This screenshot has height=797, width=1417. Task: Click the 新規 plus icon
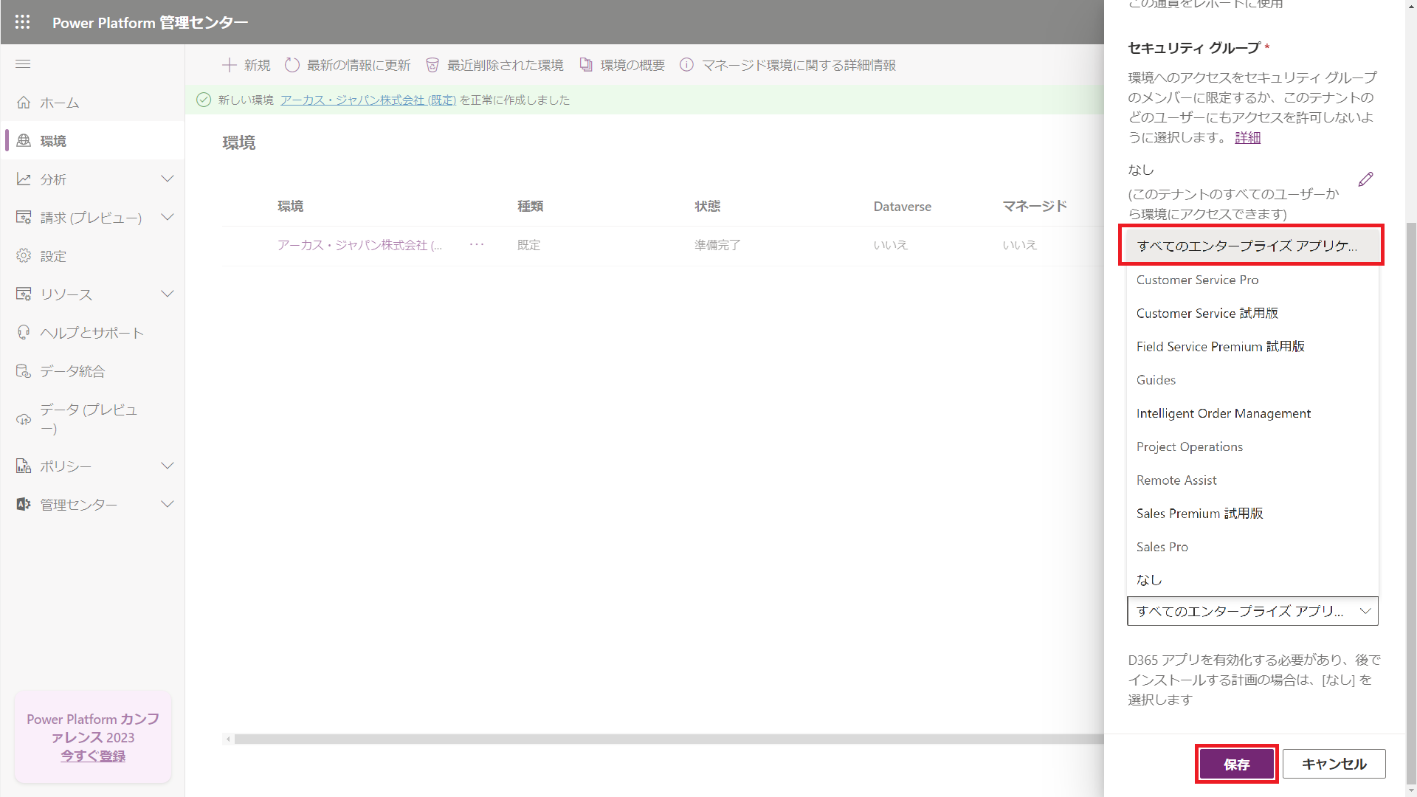[230, 65]
